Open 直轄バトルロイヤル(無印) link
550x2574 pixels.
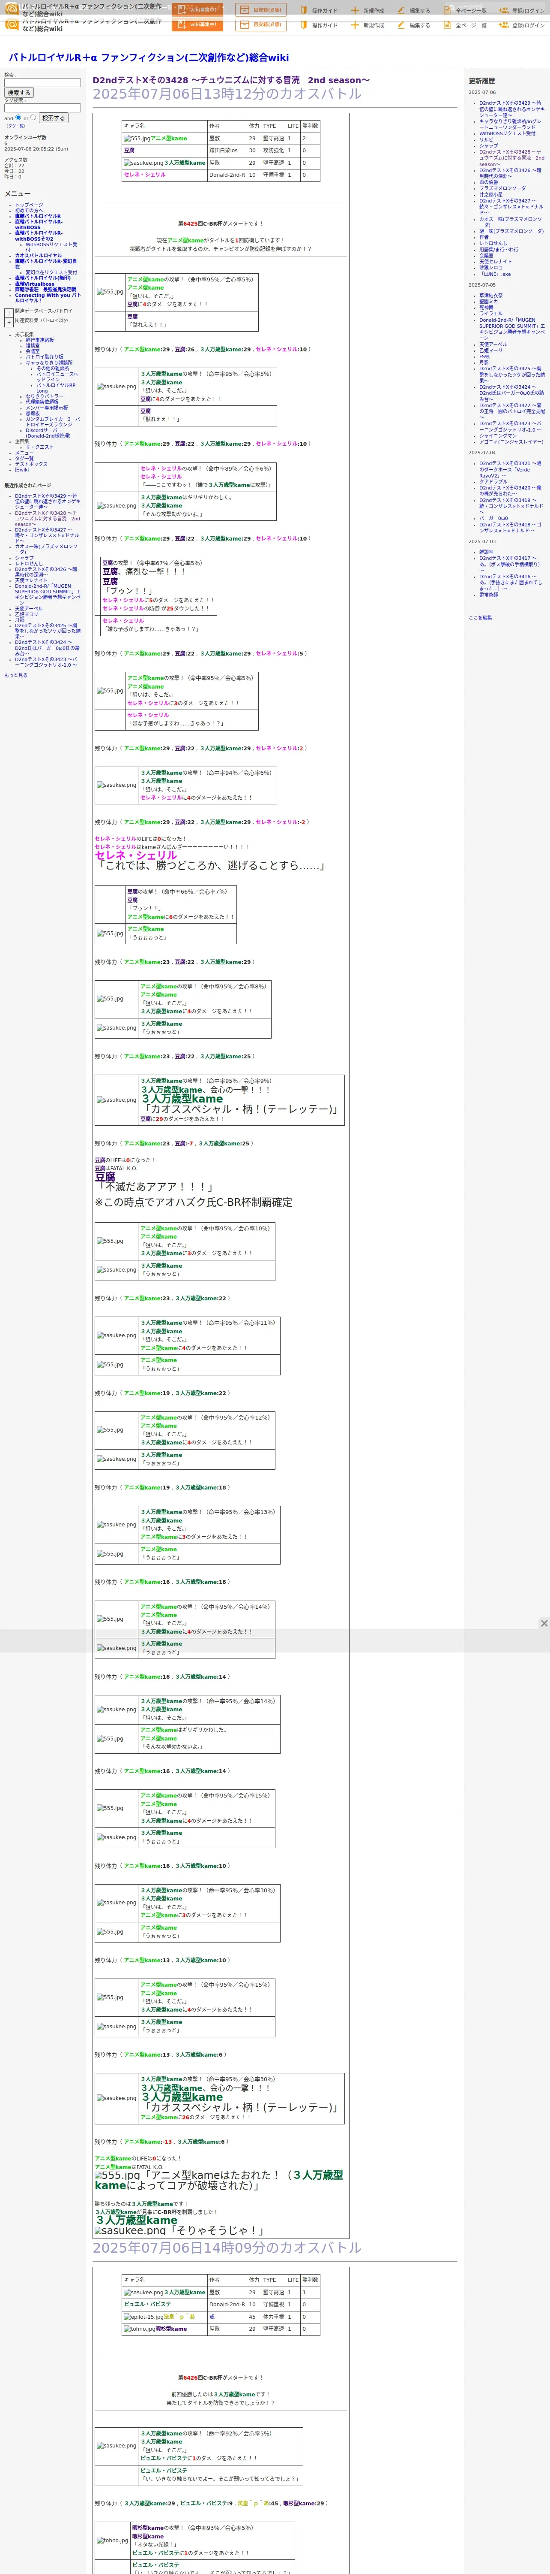[43, 278]
